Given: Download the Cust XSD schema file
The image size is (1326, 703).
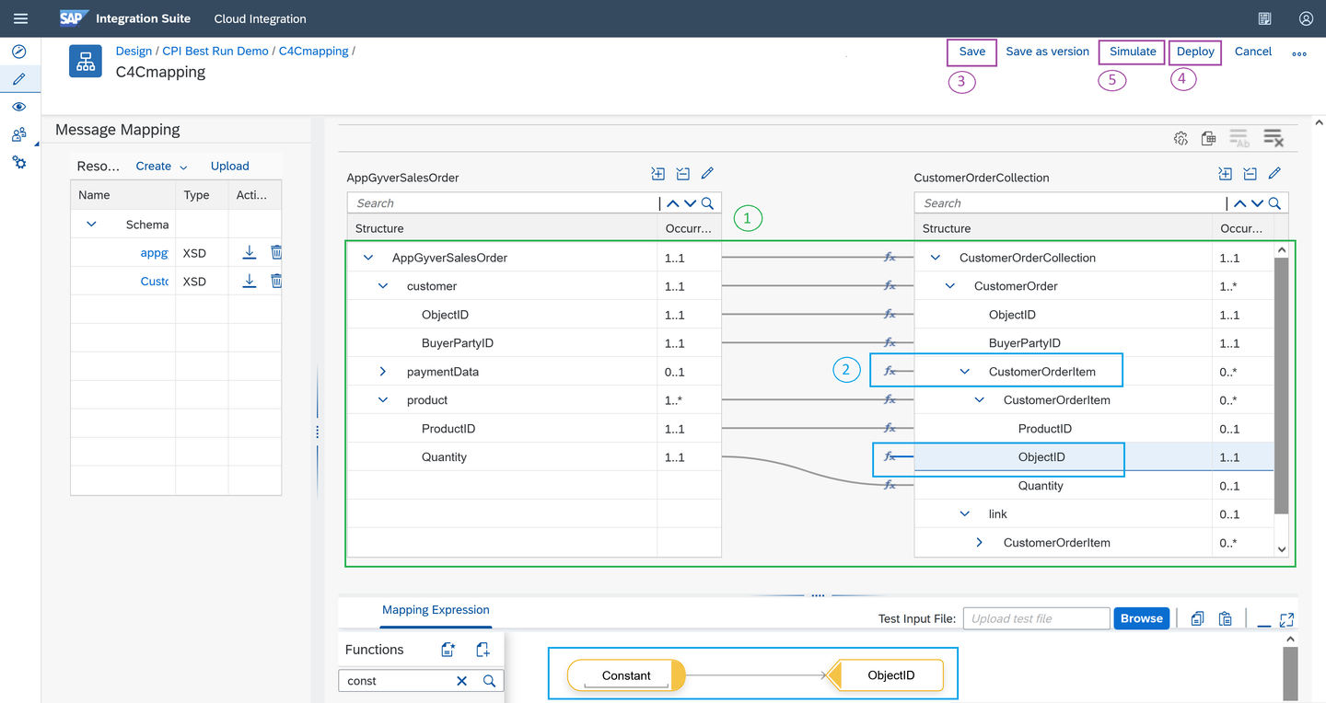Looking at the screenshot, I should click(x=249, y=281).
